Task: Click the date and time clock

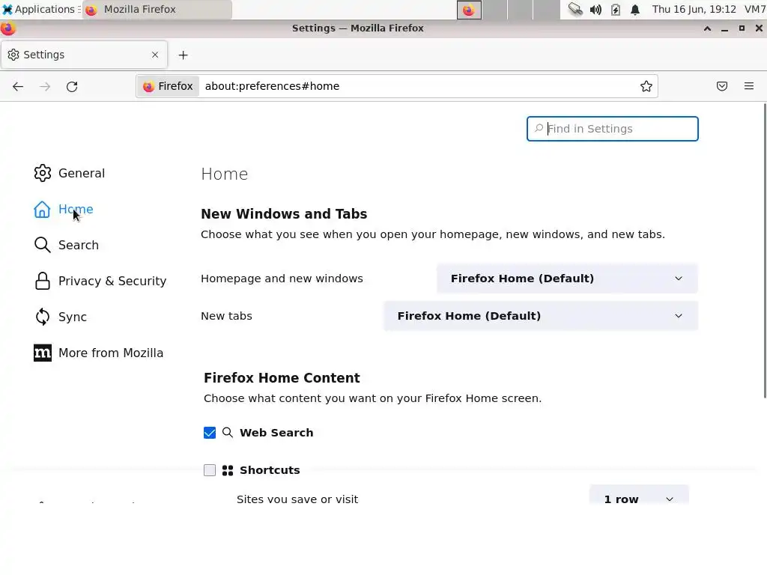Action: pos(694,9)
